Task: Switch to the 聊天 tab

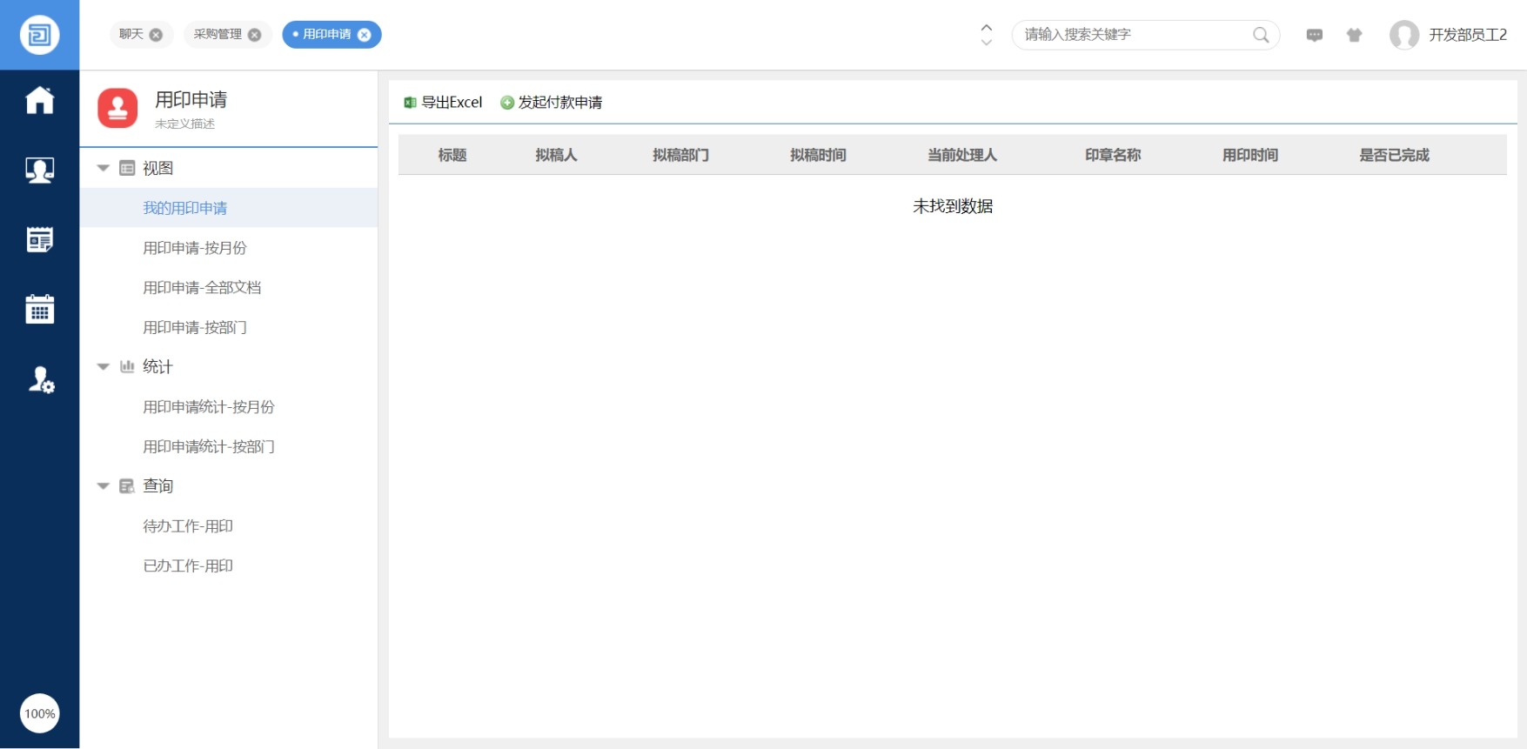Action: coord(131,34)
